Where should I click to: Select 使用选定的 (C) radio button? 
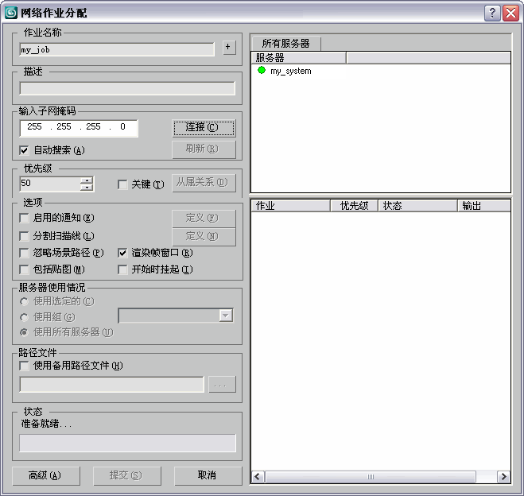click(24, 301)
